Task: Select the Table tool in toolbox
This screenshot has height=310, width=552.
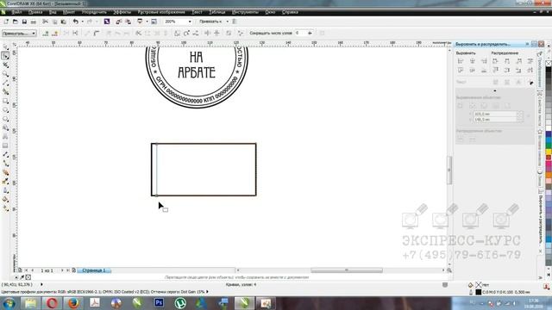Action: click(5, 146)
